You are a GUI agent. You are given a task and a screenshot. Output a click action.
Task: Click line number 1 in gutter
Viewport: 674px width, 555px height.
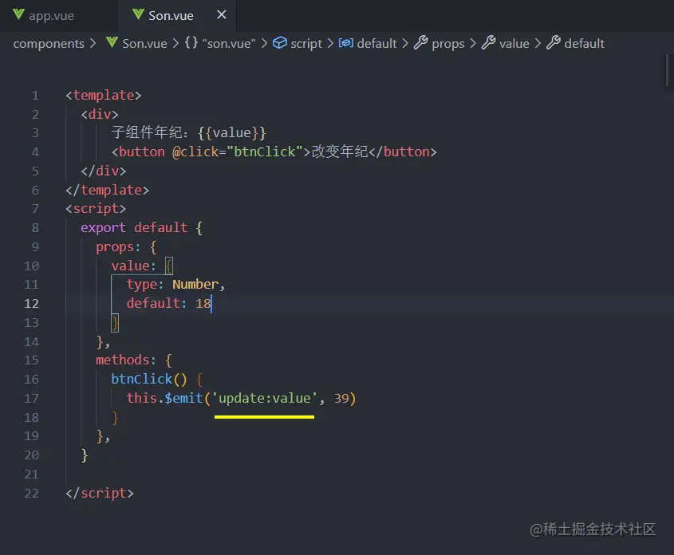(35, 96)
